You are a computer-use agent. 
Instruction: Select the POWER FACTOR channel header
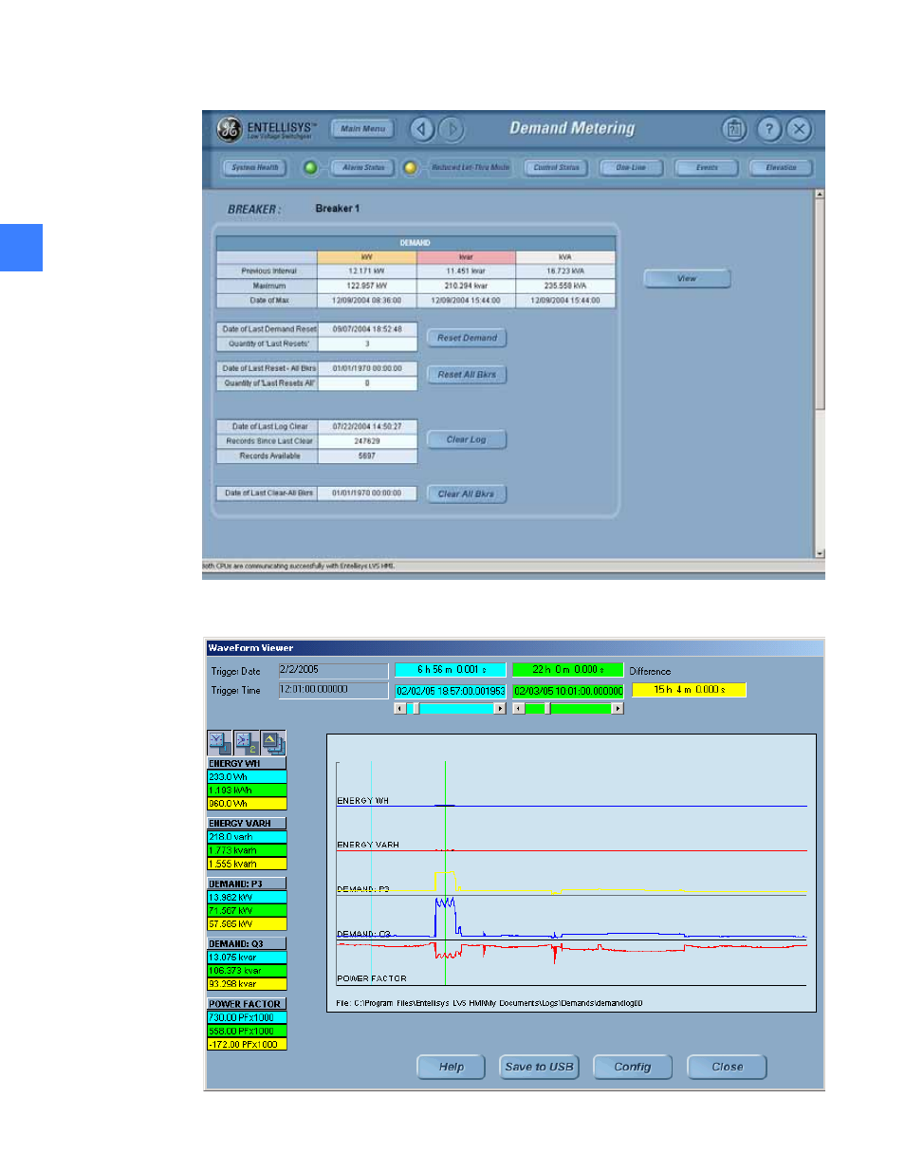point(247,1004)
